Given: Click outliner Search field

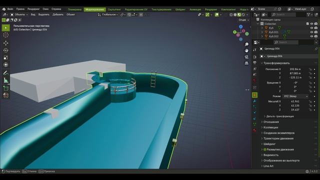Looking at the screenshot, I should (283, 14).
